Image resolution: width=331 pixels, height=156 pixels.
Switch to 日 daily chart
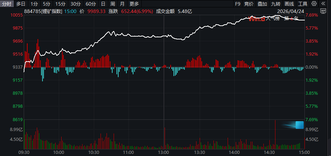coord(103,4)
